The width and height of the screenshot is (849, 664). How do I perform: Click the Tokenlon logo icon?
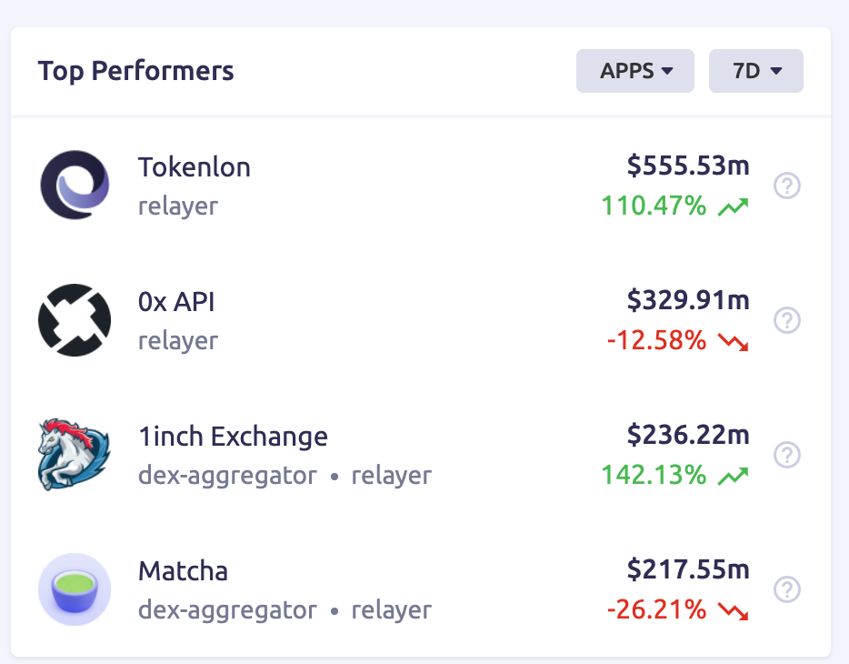coord(75,186)
